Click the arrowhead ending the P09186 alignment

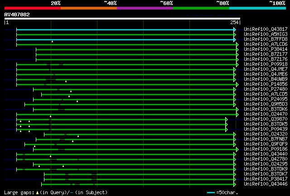[237, 150]
